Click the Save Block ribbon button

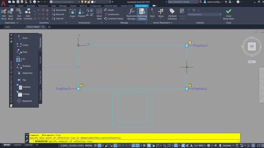coord(10,14)
